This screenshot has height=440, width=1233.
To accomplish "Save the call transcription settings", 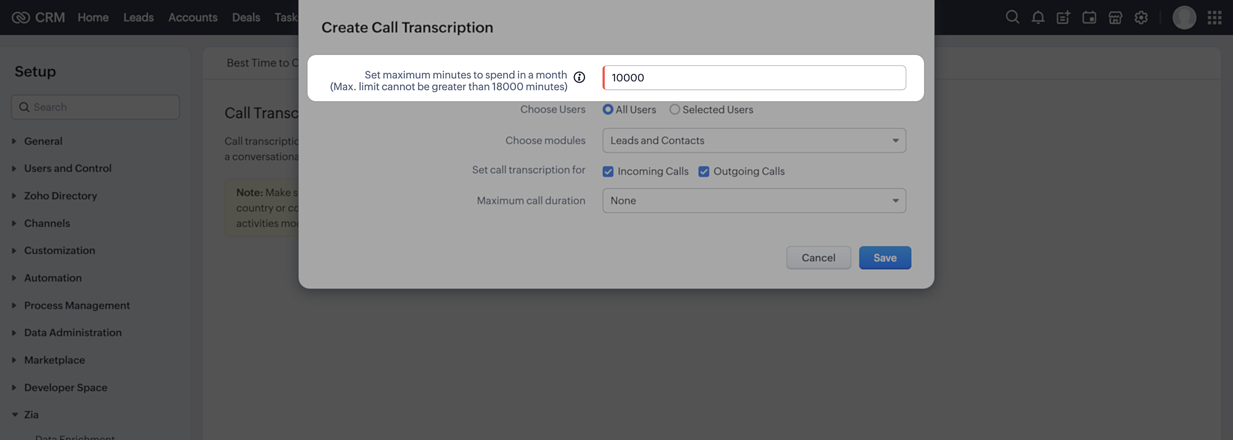I will tap(885, 258).
